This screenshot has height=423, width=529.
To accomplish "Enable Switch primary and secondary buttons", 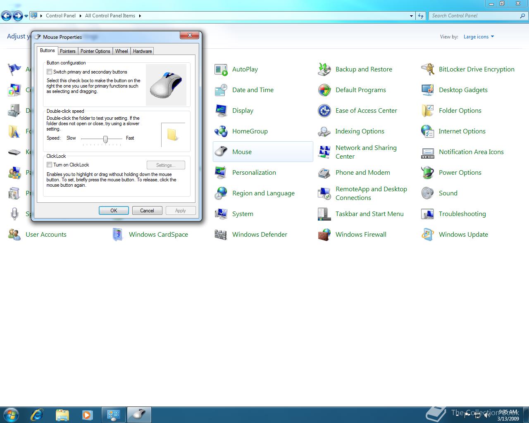I will (49, 72).
